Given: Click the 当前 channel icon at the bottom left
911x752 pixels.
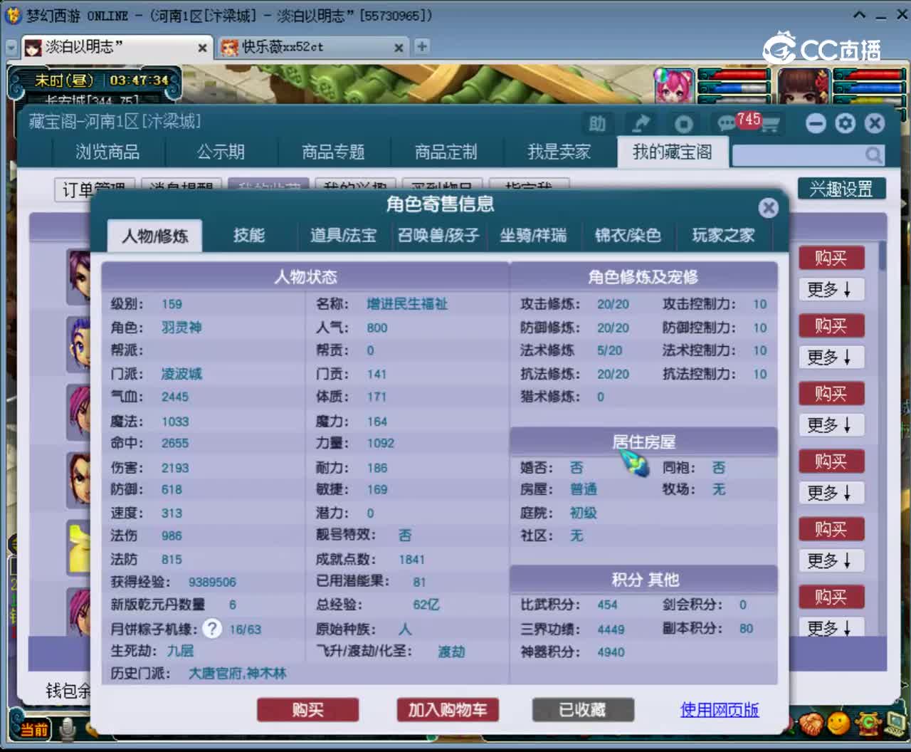Looking at the screenshot, I should pyautogui.click(x=33, y=729).
